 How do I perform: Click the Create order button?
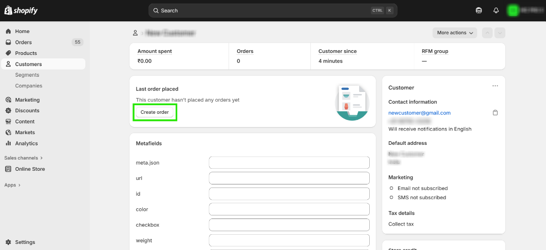pos(155,112)
